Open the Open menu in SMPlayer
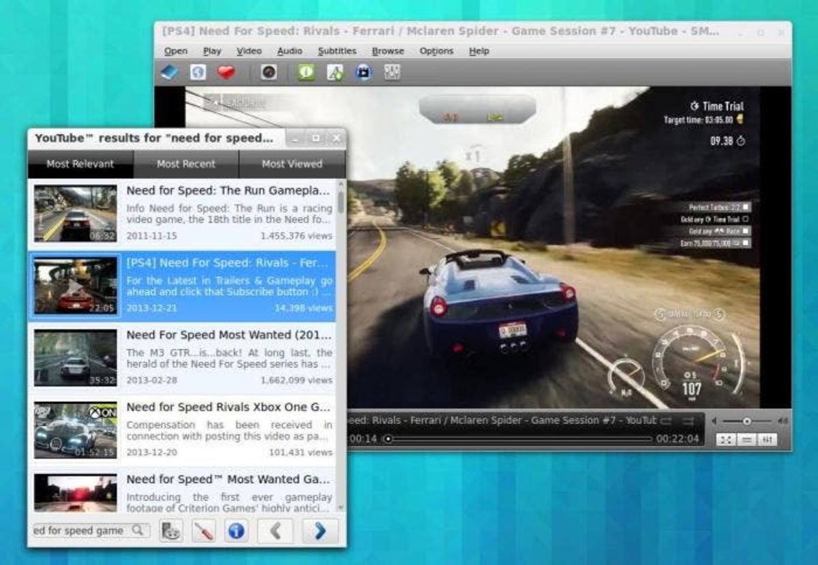Image resolution: width=818 pixels, height=565 pixels. click(176, 51)
